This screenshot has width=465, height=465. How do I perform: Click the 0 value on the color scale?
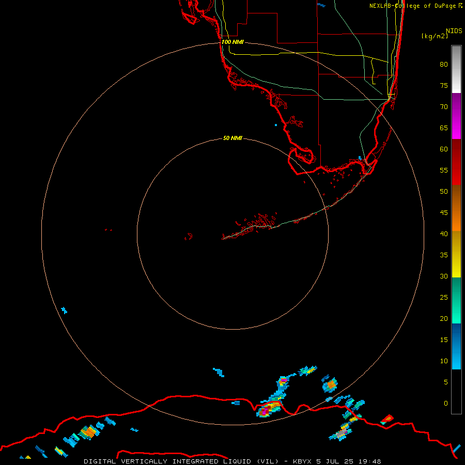[446, 404]
